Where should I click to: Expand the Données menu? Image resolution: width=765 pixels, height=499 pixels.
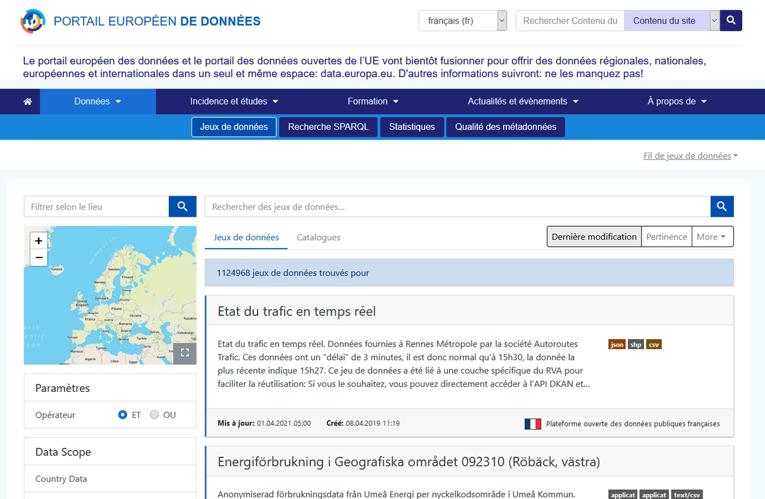point(98,101)
